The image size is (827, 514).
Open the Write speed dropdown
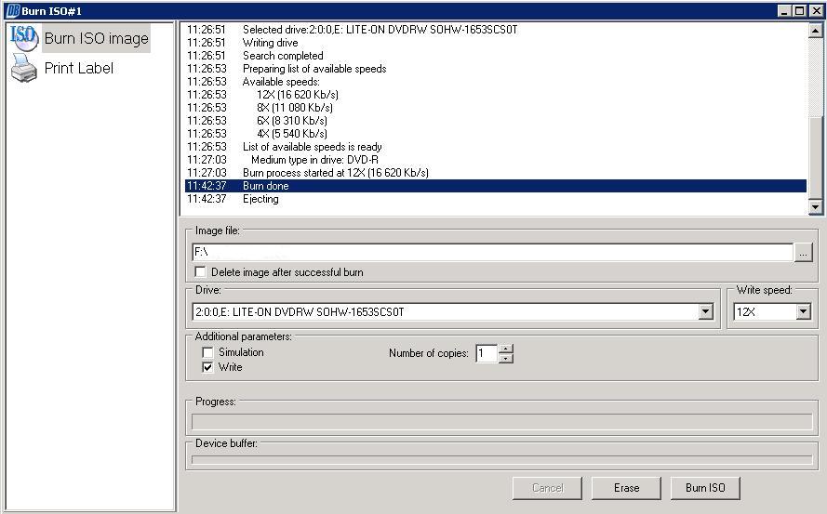pyautogui.click(x=803, y=312)
